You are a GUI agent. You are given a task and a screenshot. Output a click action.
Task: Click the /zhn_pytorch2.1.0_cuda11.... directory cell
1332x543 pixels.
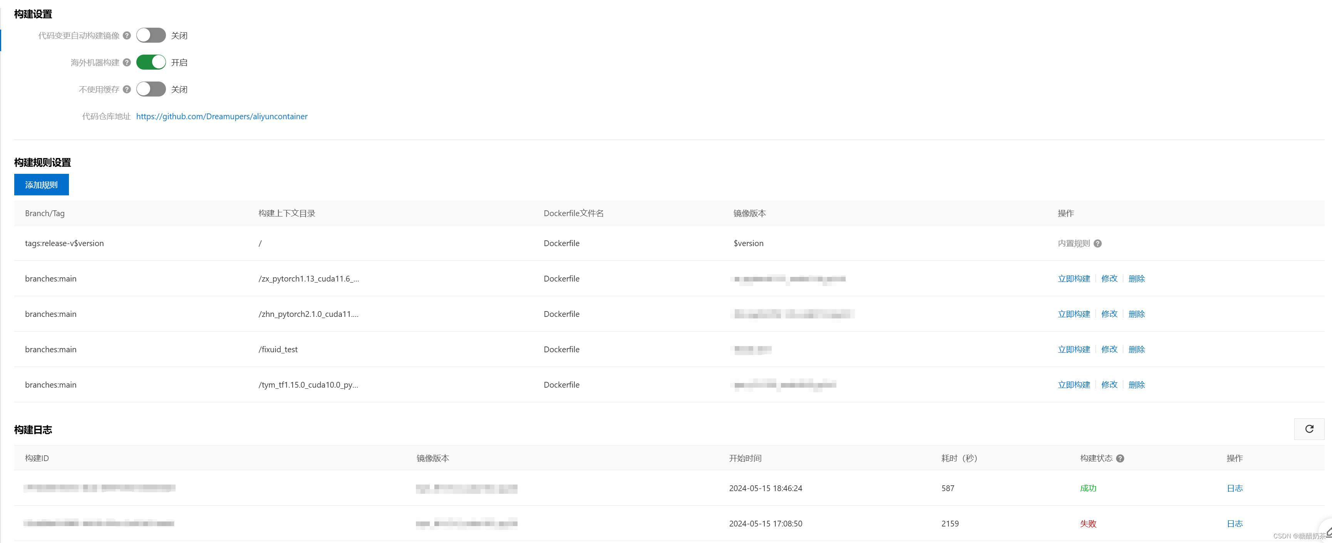308,314
